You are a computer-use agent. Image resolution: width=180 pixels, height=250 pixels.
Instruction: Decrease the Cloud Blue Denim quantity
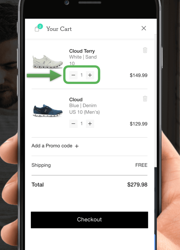pos(73,123)
